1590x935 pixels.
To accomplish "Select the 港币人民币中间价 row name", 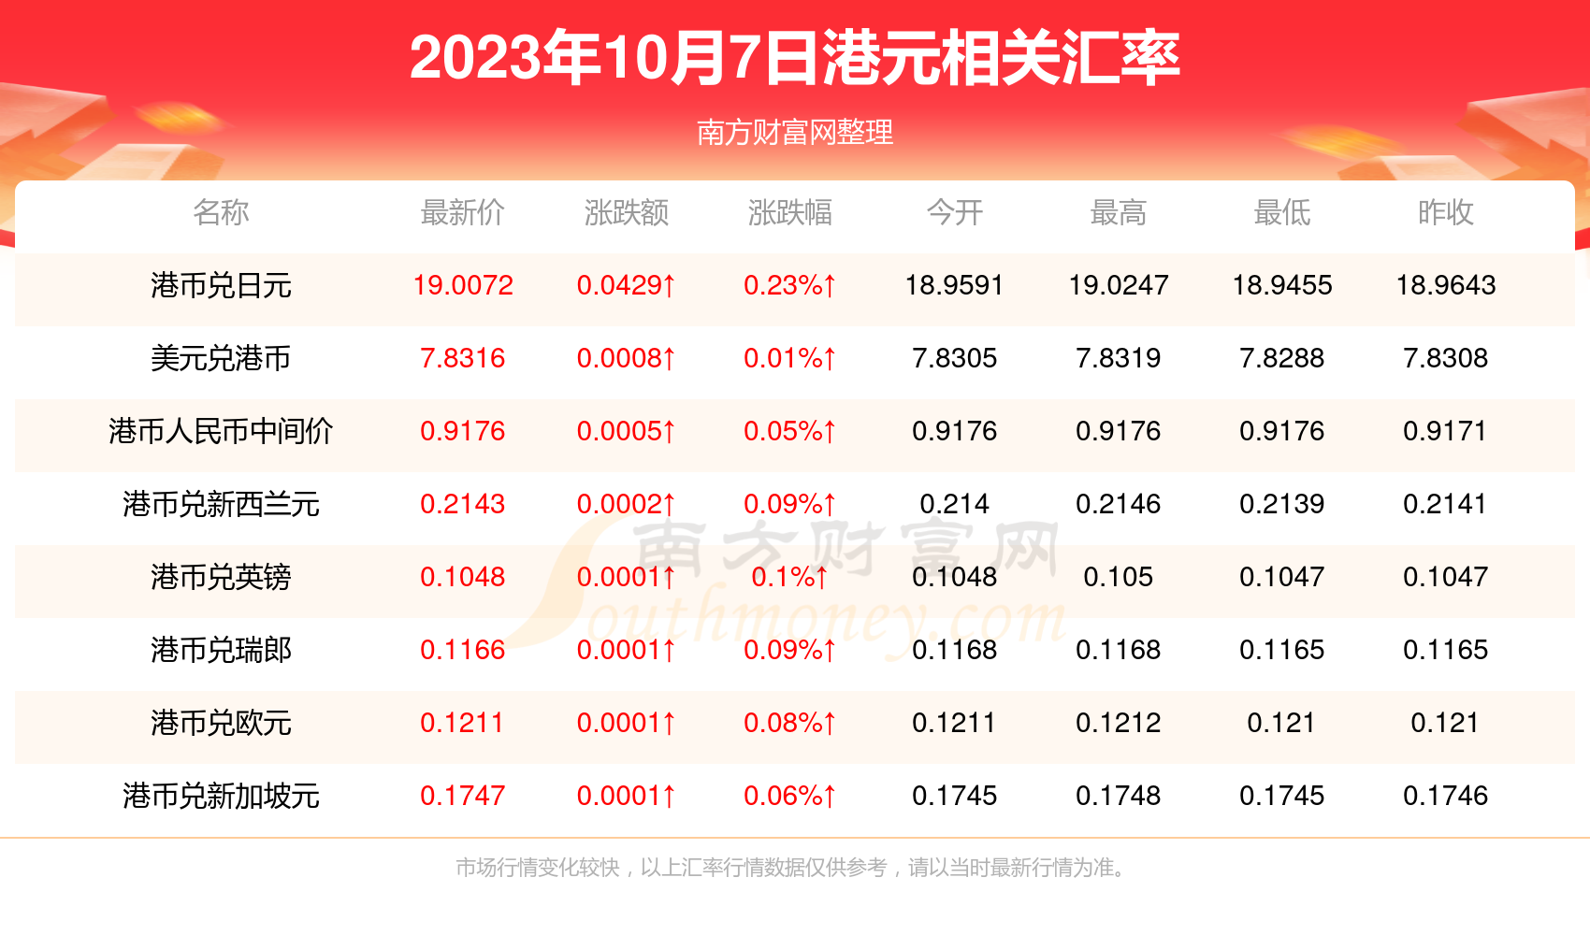I will pos(221,431).
